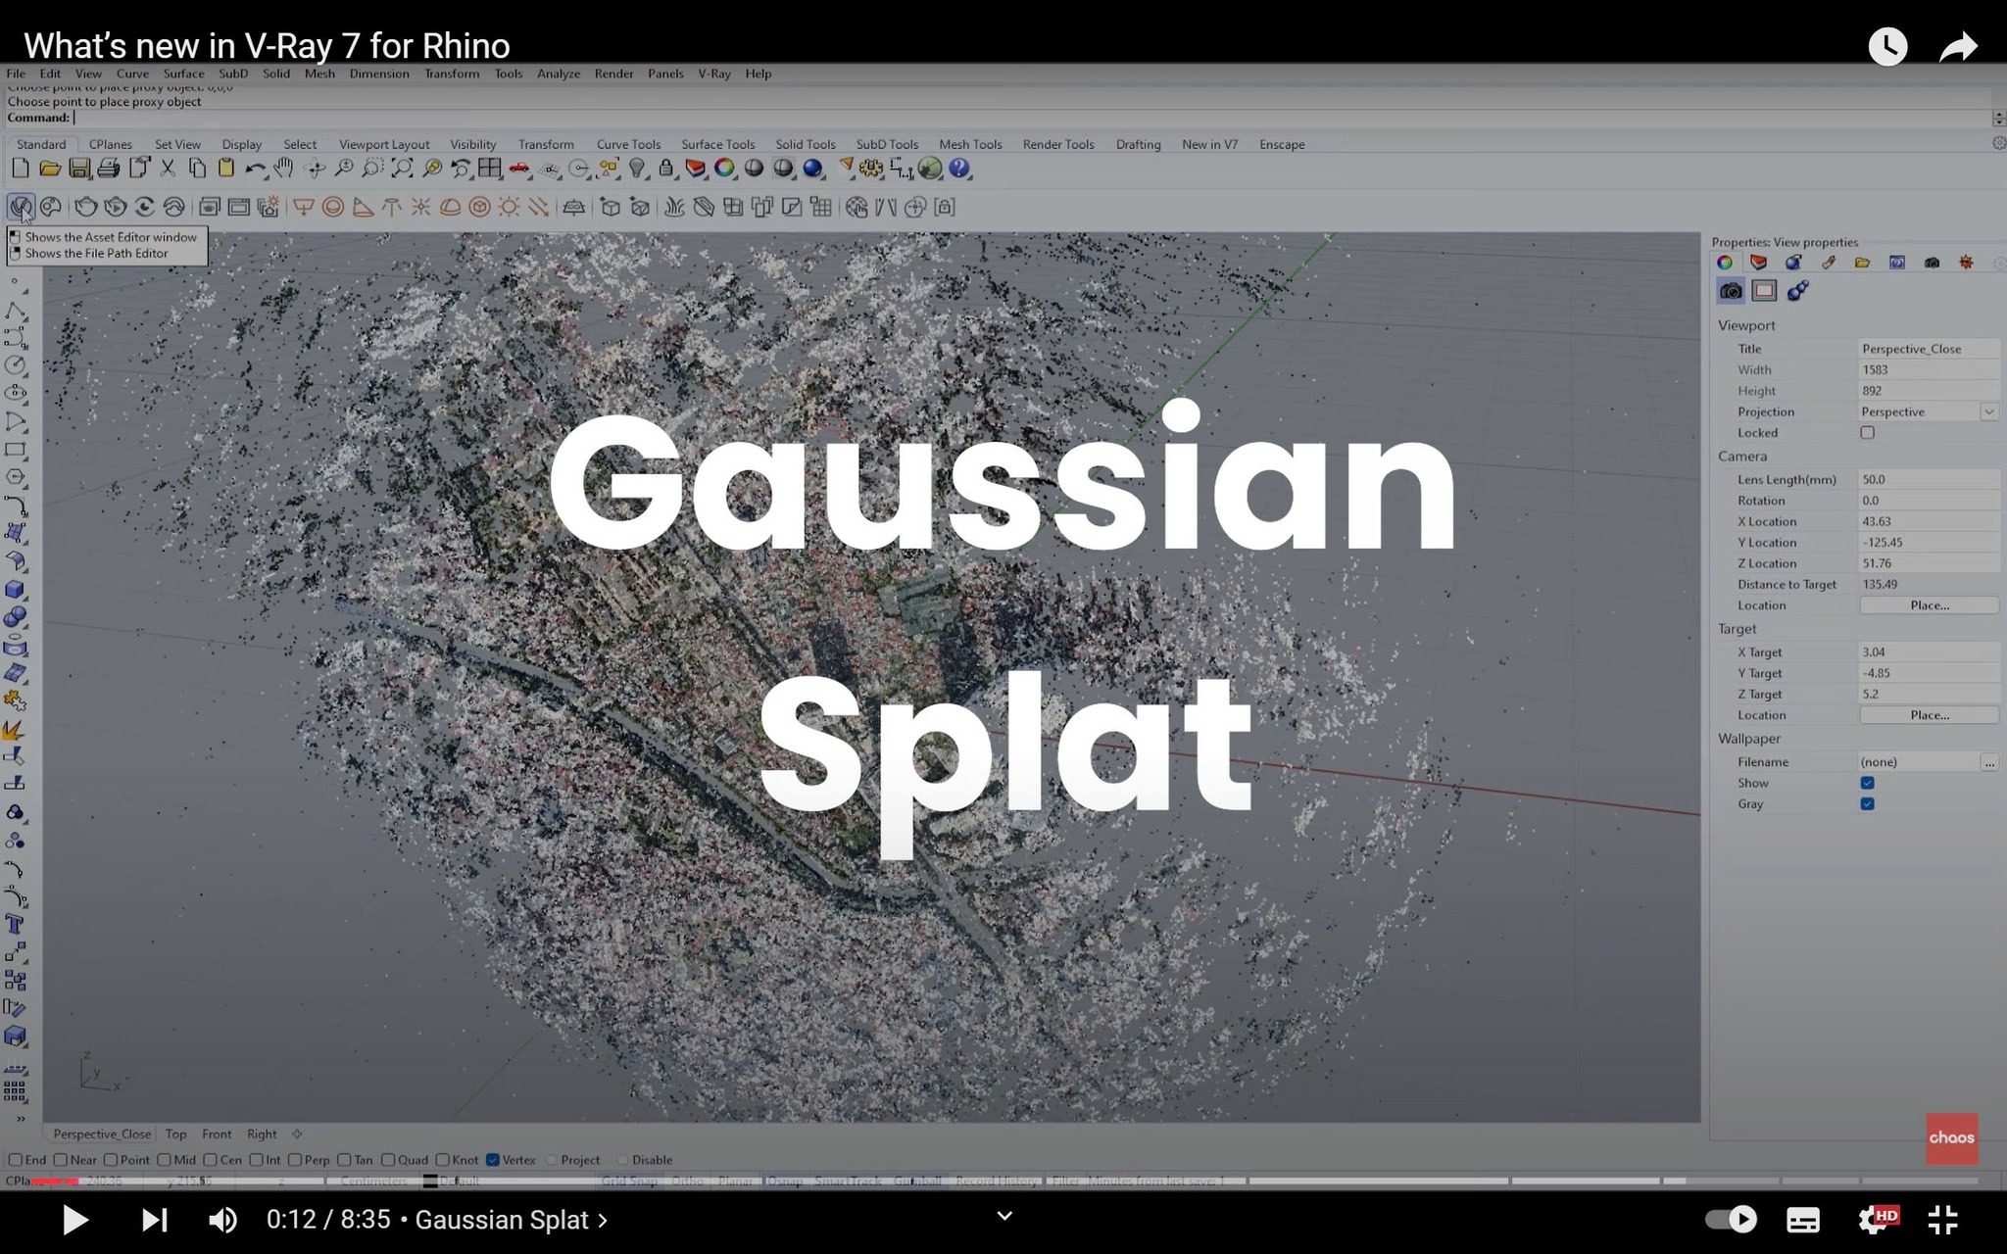Play the video

(x=74, y=1220)
